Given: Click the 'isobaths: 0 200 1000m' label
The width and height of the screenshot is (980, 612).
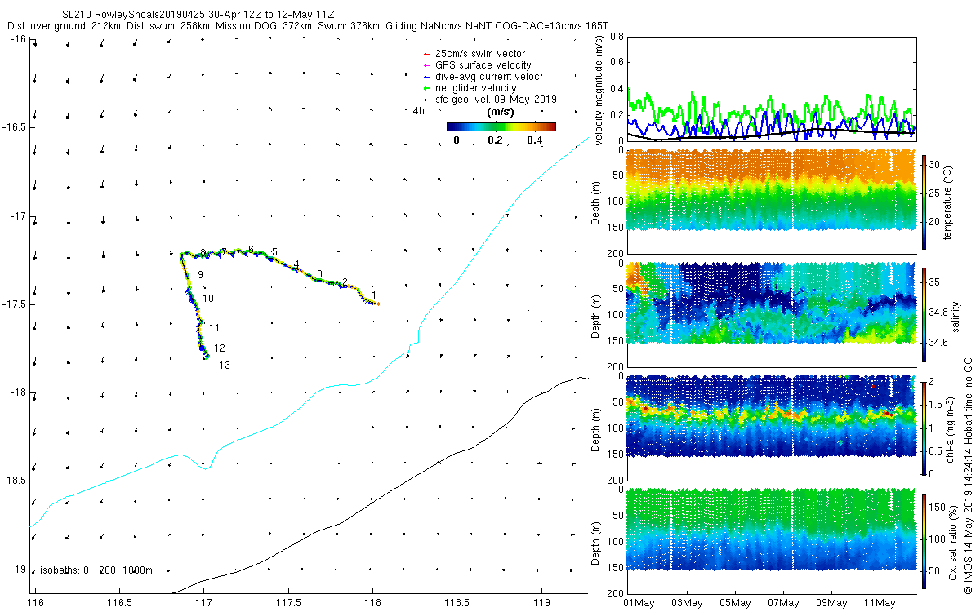Looking at the screenshot, I should [x=96, y=570].
